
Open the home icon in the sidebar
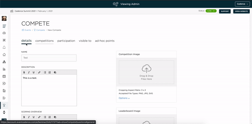(4, 55)
